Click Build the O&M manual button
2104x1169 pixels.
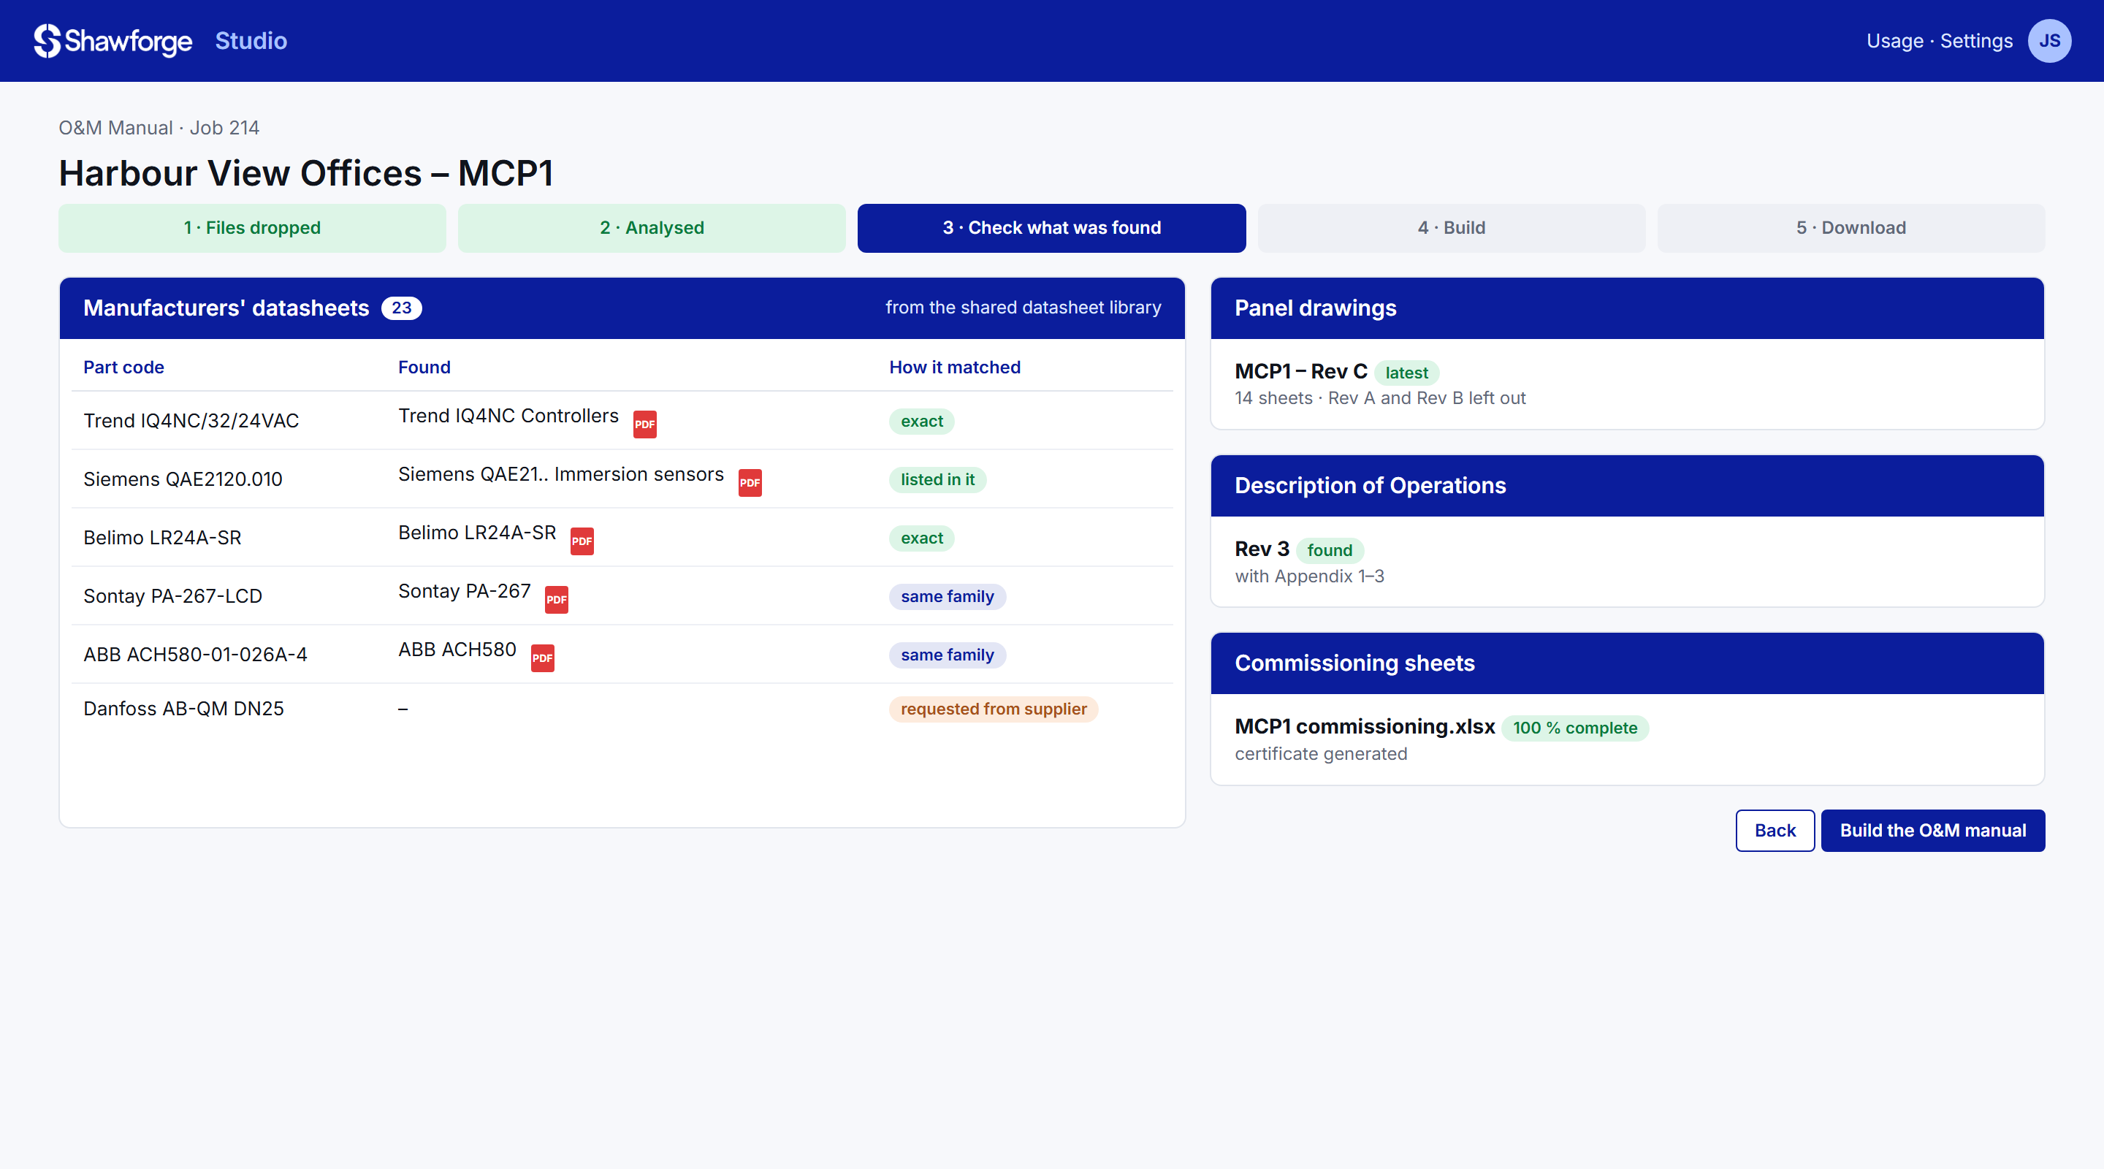tap(1932, 830)
